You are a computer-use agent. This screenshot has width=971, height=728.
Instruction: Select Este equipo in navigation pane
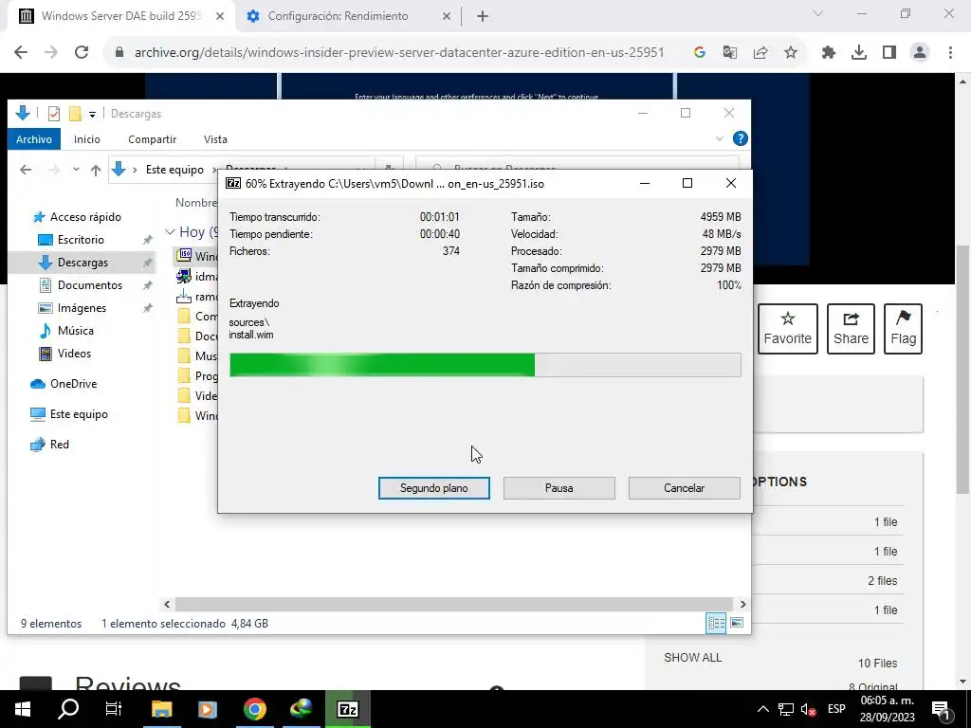click(79, 414)
